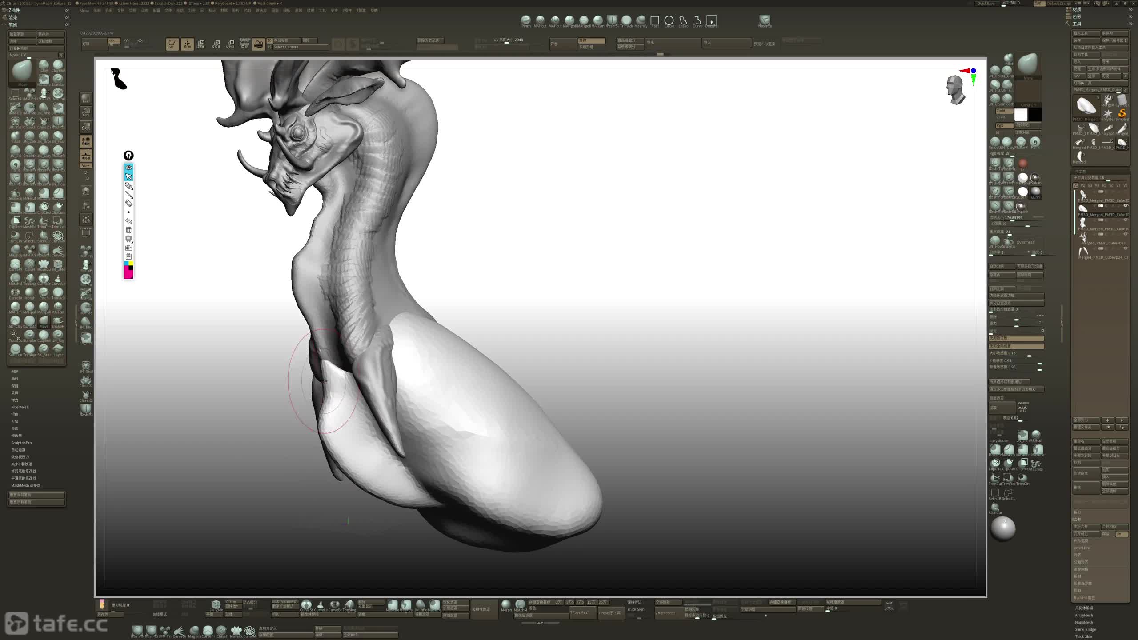Activate the Draw mode button
Viewport: 1138px width, 640px height.
(187, 44)
